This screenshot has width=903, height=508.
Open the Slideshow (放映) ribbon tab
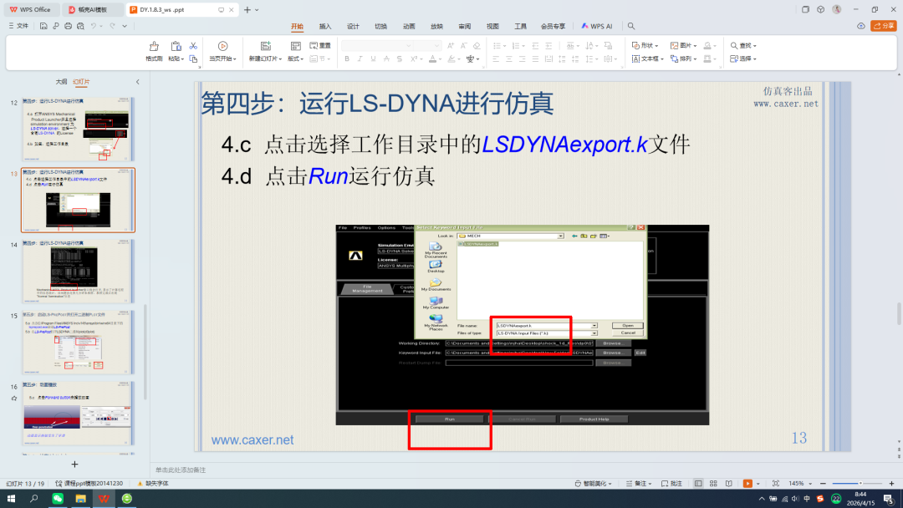pyautogui.click(x=436, y=26)
